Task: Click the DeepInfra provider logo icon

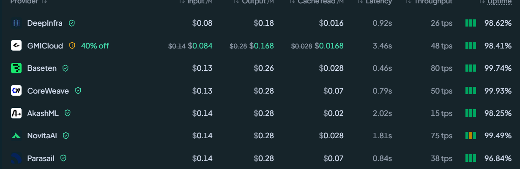Action: click(16, 23)
